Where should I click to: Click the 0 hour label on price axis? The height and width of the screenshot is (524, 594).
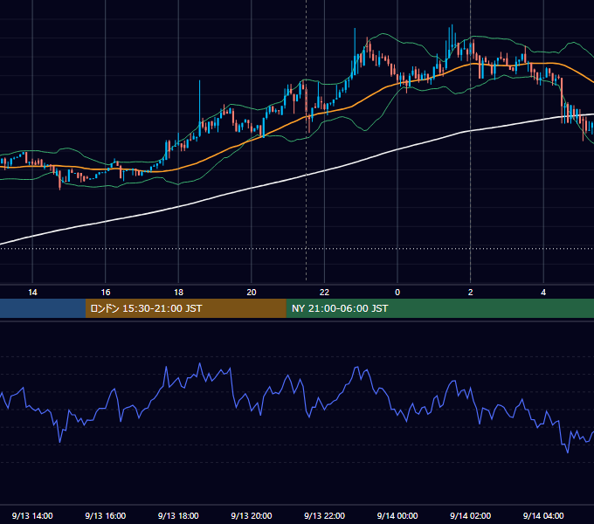tap(397, 293)
